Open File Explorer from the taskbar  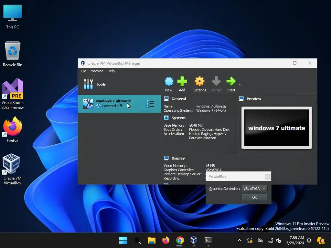coord(151,240)
